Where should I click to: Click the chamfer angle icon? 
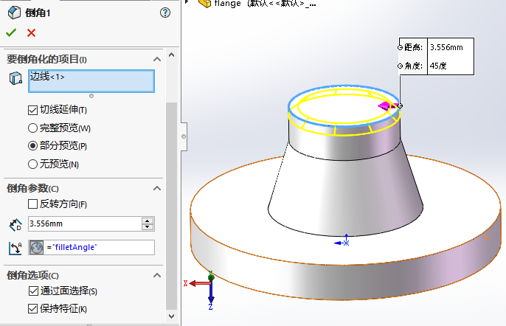point(16,248)
